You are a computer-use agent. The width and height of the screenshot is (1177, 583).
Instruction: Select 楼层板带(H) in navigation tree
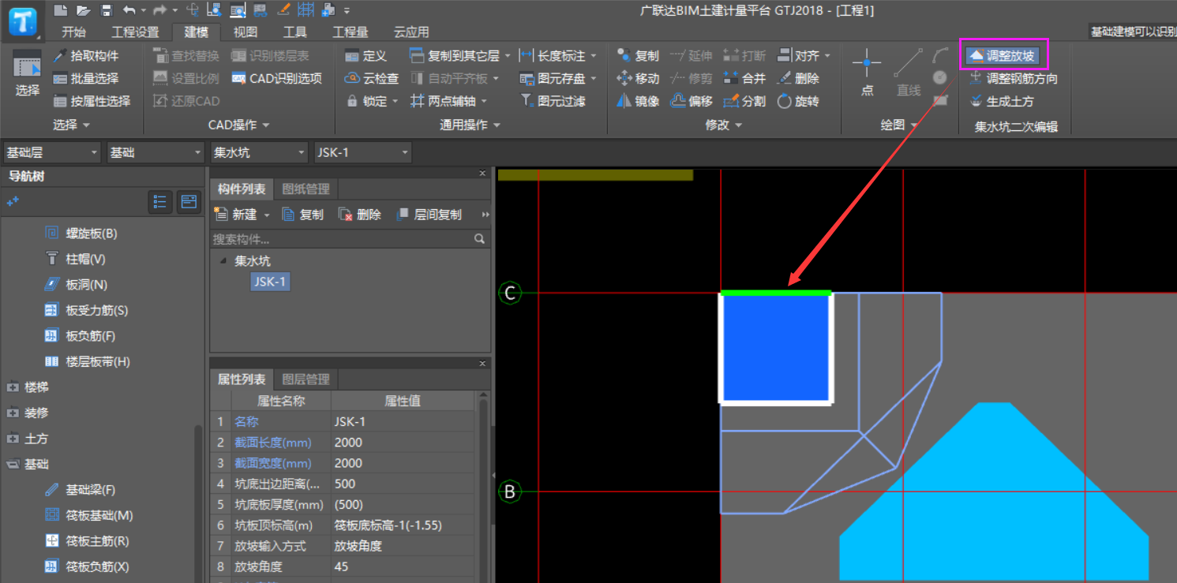pyautogui.click(x=87, y=361)
